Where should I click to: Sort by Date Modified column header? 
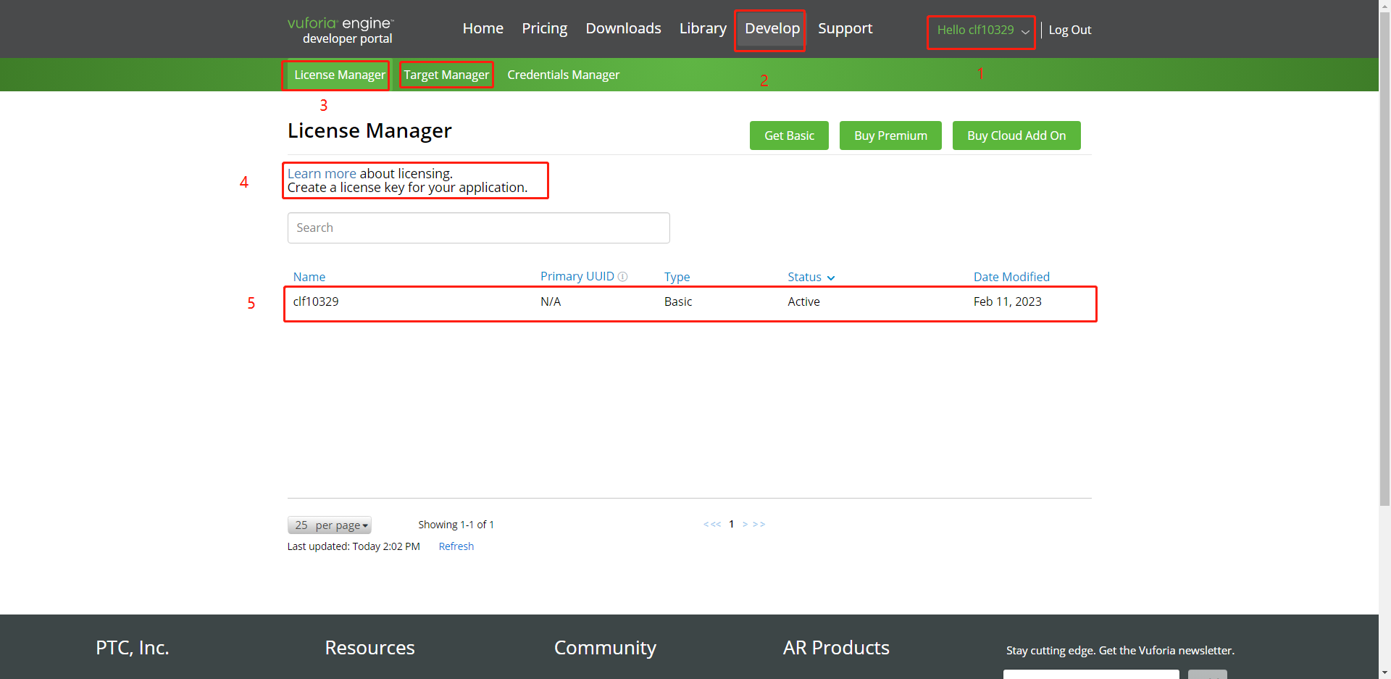tap(1011, 277)
